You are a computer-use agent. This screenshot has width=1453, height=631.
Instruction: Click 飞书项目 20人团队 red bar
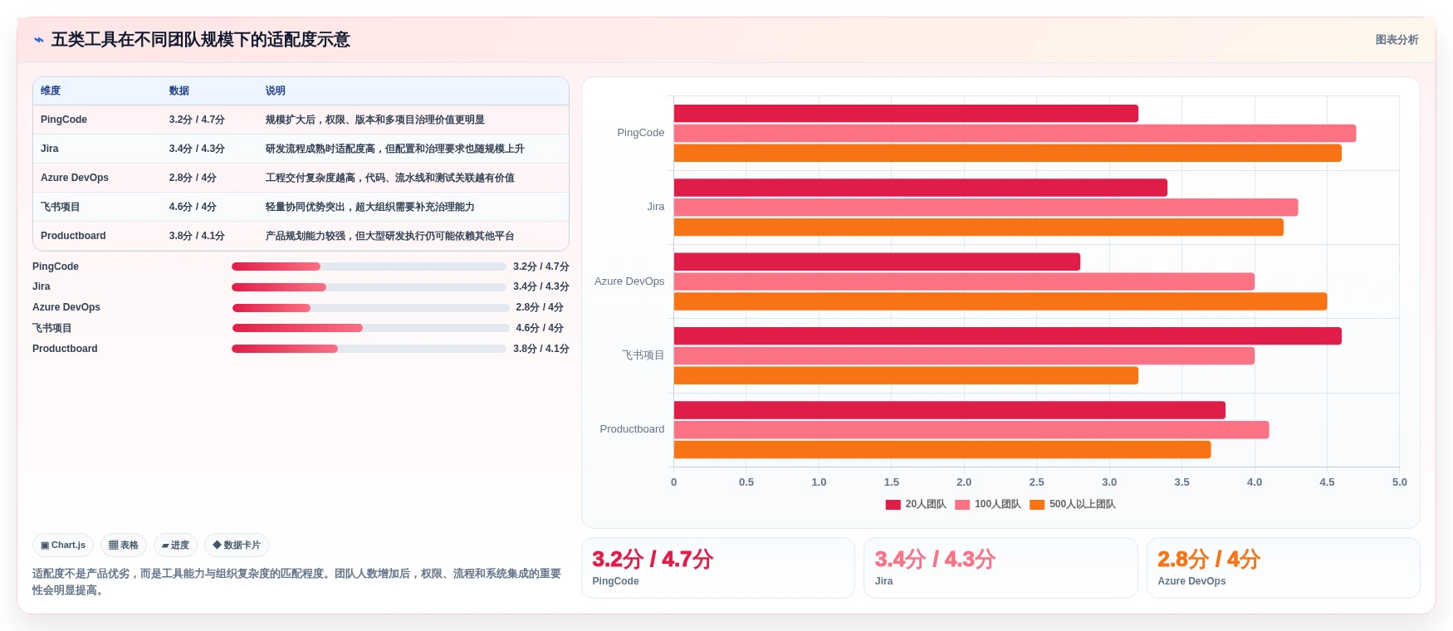[1008, 336]
